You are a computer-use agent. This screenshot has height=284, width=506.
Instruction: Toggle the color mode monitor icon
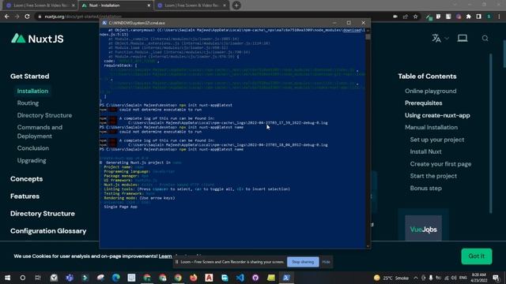tap(462, 39)
